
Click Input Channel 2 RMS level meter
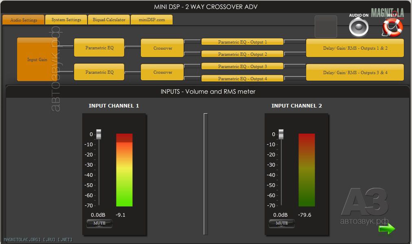[x=307, y=170]
